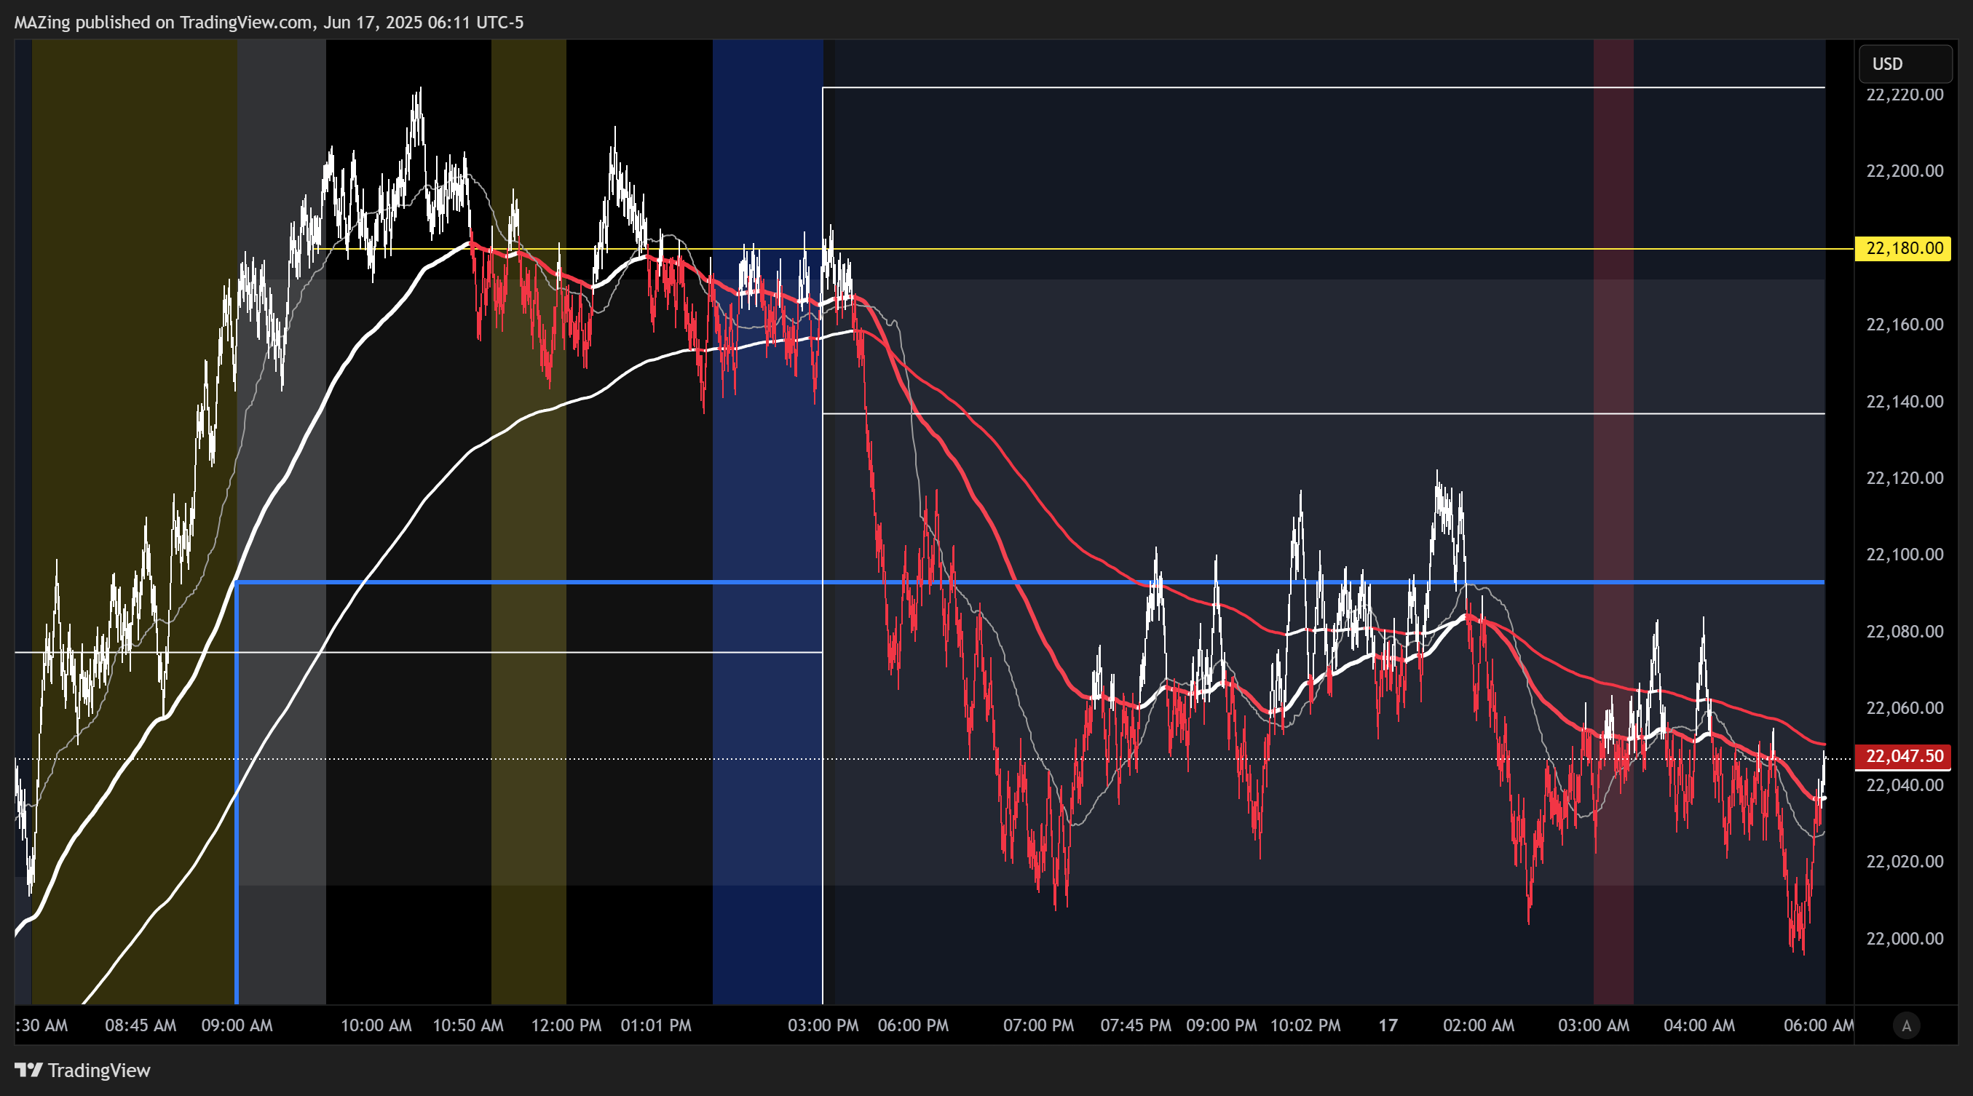Click the 01:01 PM time axis label
Viewport: 1973px width, 1096px height.
(x=656, y=1025)
